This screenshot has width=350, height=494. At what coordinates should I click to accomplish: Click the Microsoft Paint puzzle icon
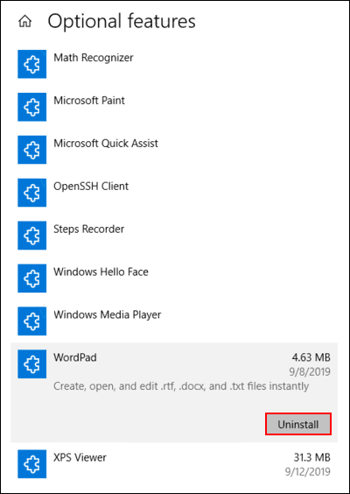[x=32, y=107]
